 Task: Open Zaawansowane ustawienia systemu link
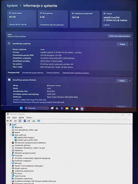click(76, 73)
